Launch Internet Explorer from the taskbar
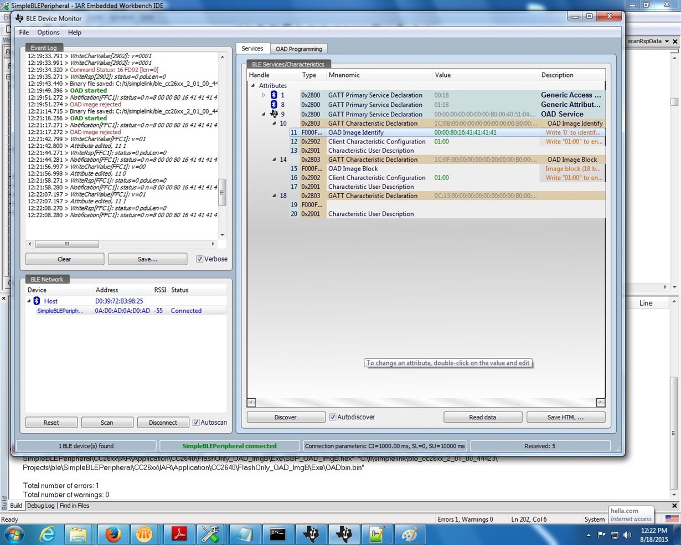Screen dimensions: 681x545 [48, 534]
